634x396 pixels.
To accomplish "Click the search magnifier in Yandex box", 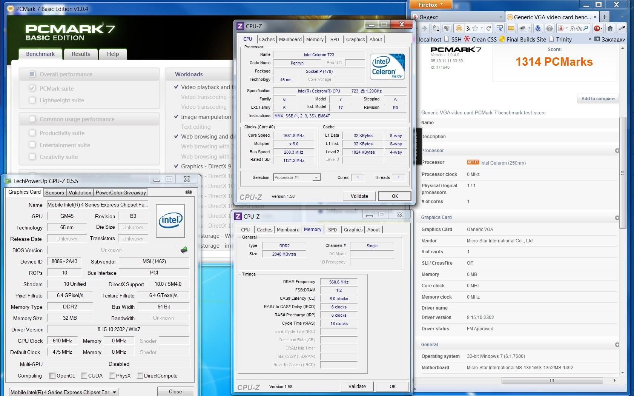I will tap(586, 28).
